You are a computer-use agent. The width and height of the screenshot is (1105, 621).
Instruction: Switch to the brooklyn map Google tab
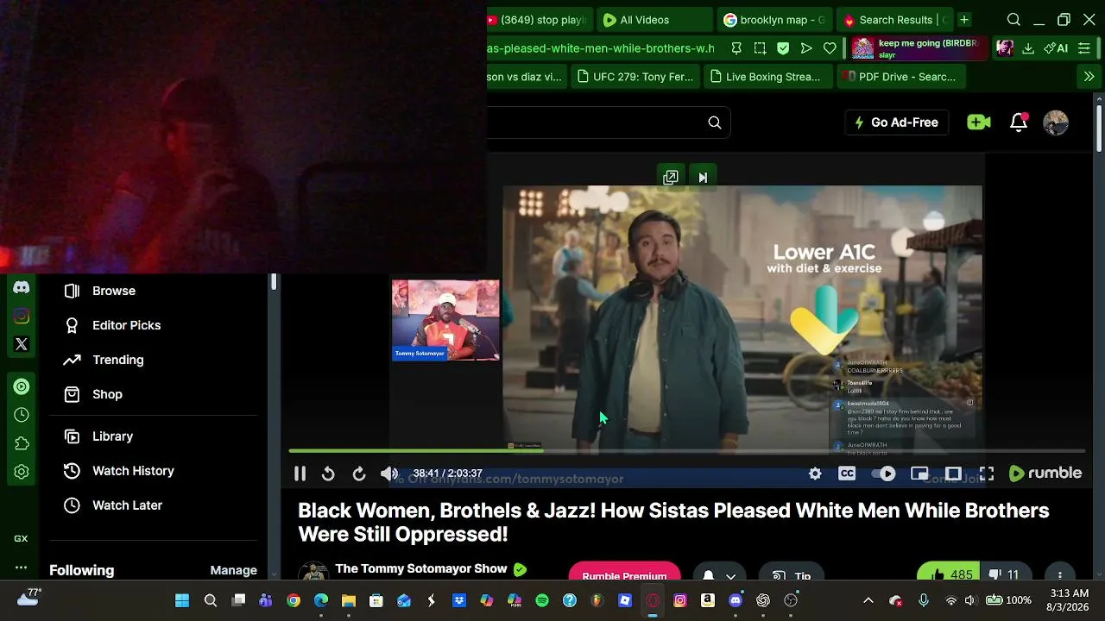[773, 20]
